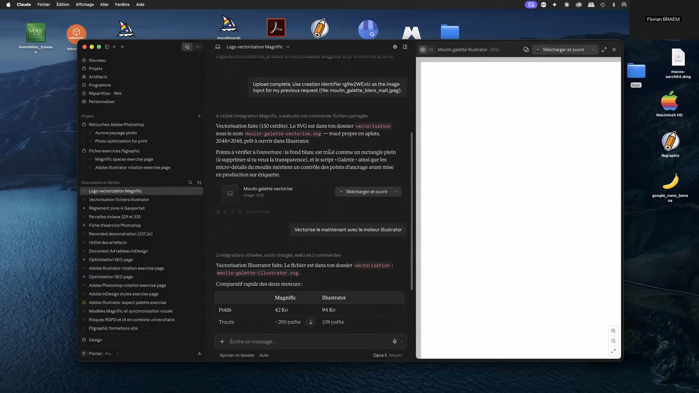Screen dimensions: 699x393
Task: Click the download icon beside the account
Action: tap(200, 353)
